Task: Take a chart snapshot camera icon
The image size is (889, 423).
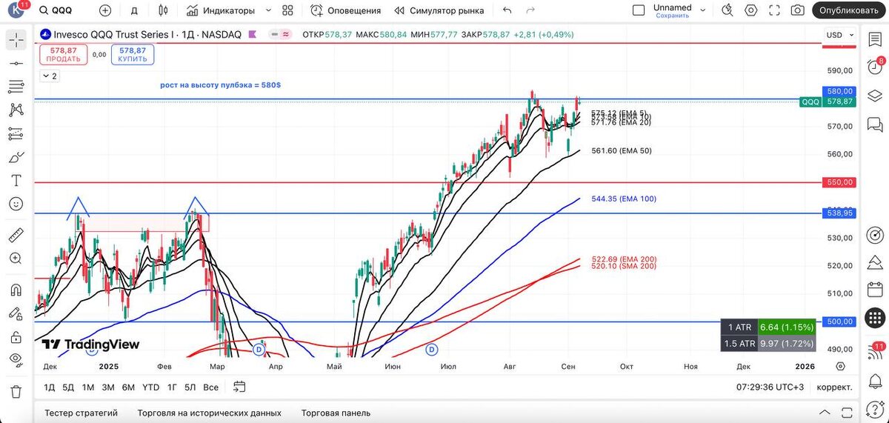Action: (x=798, y=10)
